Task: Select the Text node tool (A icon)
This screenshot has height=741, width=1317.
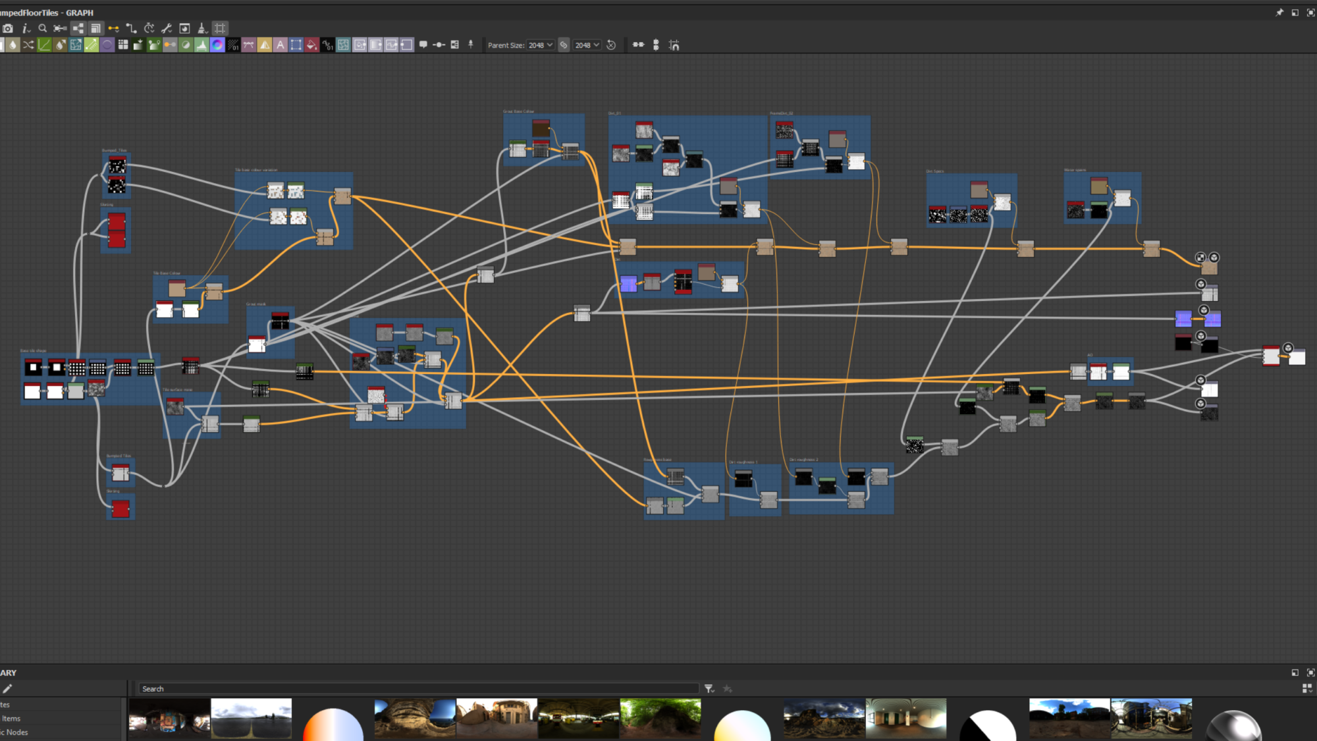Action: 281,45
